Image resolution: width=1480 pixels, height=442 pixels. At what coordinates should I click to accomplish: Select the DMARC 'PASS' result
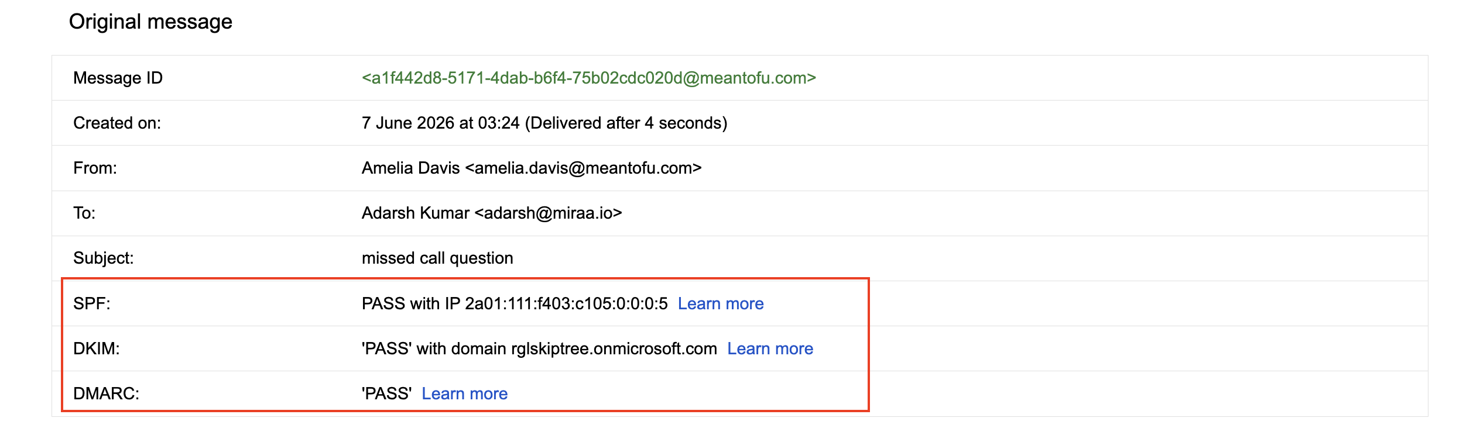[386, 393]
